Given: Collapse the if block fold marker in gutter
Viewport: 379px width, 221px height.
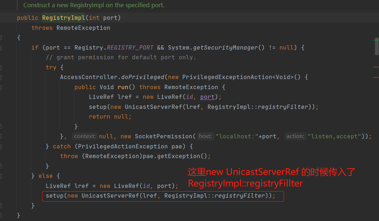Looking at the screenshot, I should (1, 48).
